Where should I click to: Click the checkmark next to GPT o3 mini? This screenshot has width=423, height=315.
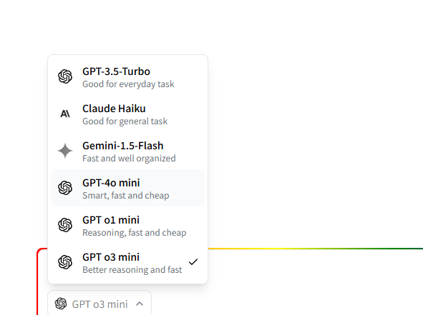(x=193, y=261)
